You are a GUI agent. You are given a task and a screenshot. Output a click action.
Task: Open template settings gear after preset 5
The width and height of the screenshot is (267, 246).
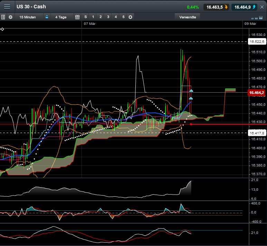[x=130, y=17]
